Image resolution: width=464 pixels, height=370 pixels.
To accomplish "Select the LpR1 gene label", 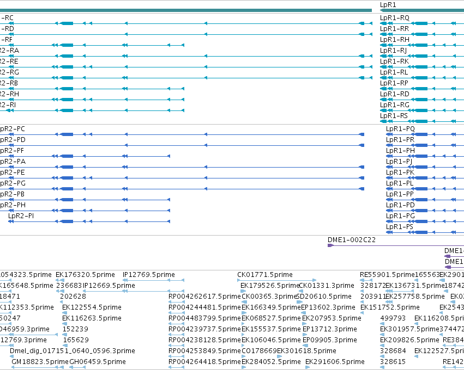I will coord(388,5).
